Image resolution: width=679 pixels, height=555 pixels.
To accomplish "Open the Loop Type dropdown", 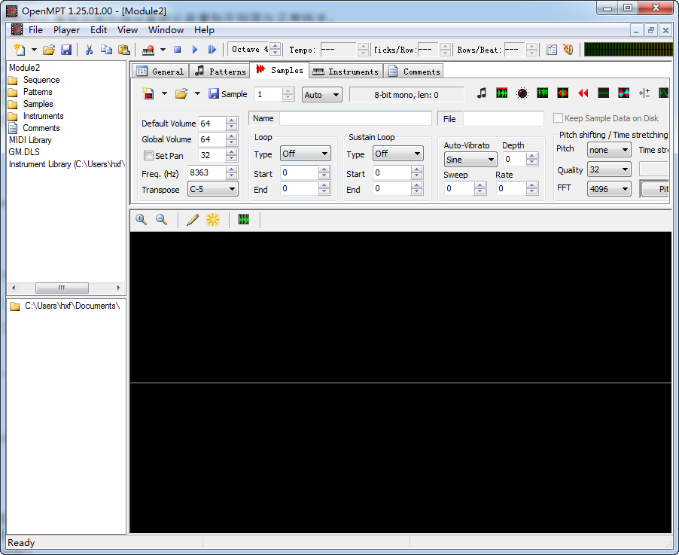I will pyautogui.click(x=305, y=154).
